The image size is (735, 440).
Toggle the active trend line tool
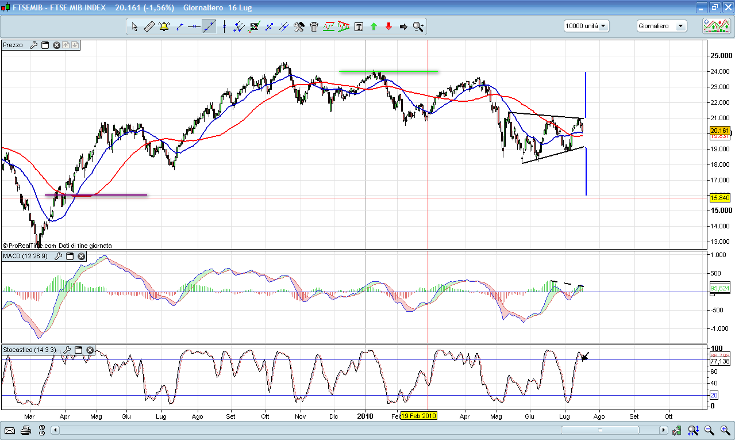(x=209, y=26)
